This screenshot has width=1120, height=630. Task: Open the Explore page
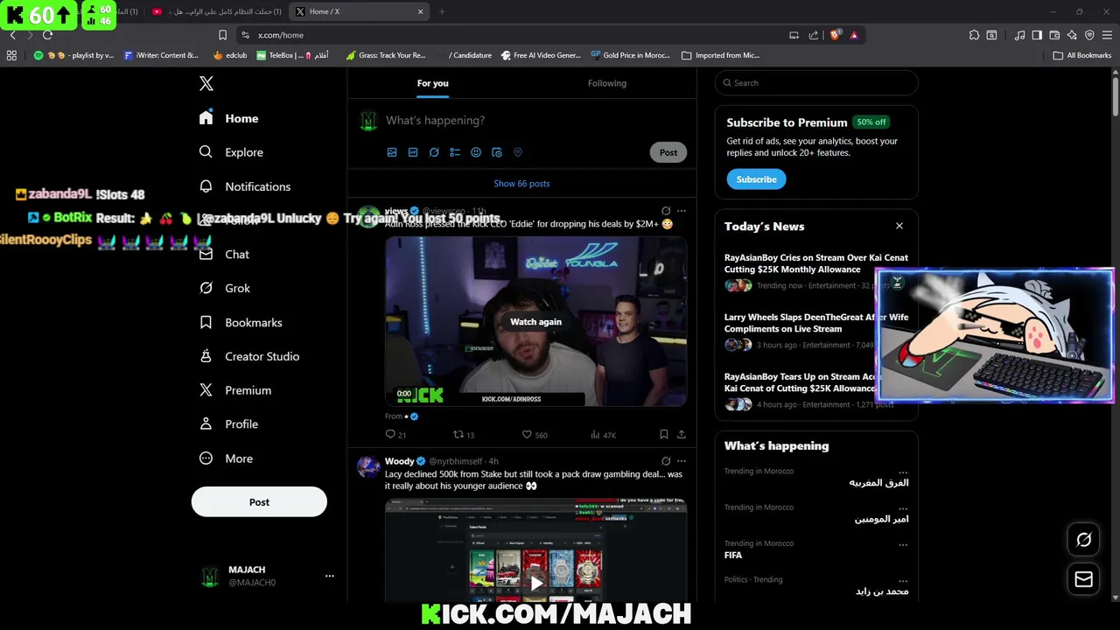click(231, 152)
